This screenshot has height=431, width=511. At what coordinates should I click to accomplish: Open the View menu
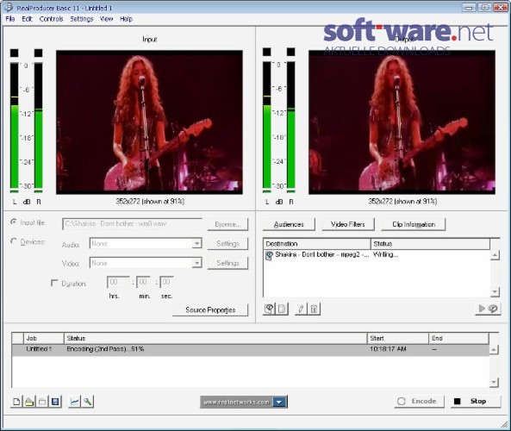click(106, 19)
